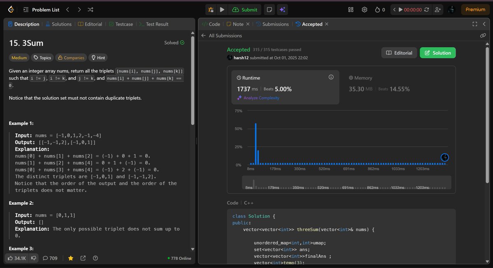This screenshot has width=493, height=268.
Task: Open the Problem List panel
Action: [x=41, y=9]
